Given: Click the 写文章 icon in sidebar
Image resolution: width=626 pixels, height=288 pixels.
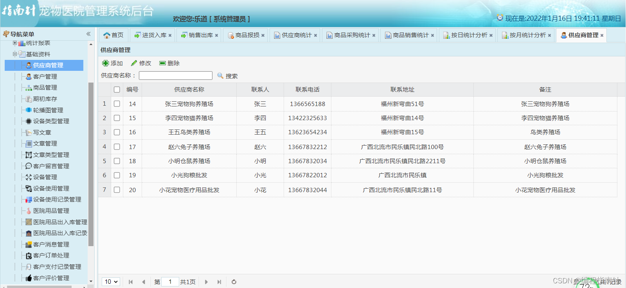Looking at the screenshot, I should tap(29, 133).
